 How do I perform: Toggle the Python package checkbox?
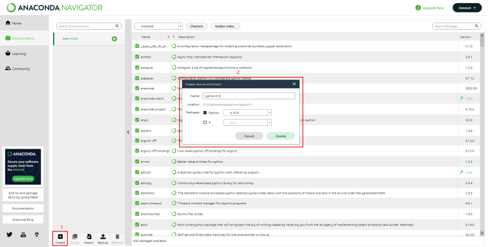[x=205, y=113]
